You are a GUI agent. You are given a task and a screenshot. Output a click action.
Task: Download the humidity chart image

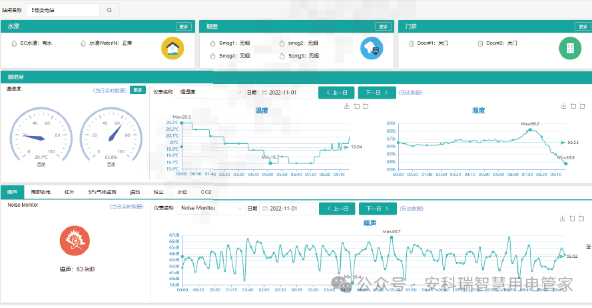click(x=563, y=106)
